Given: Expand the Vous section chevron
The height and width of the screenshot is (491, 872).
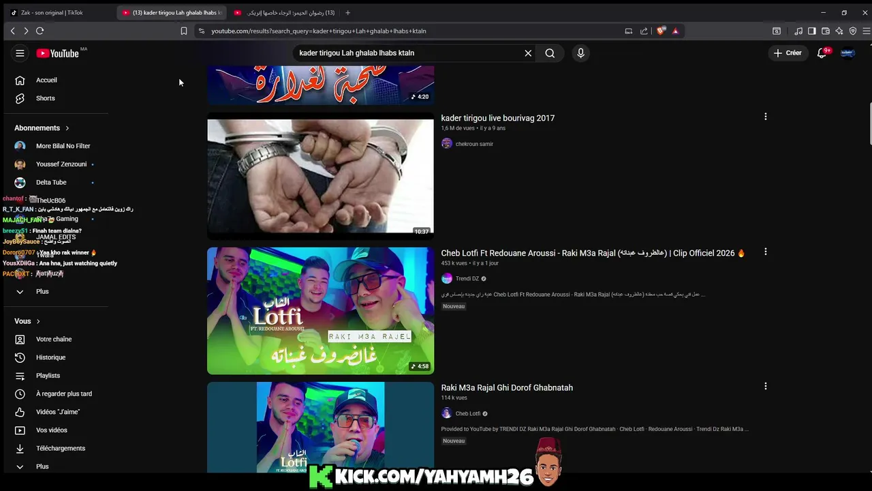Looking at the screenshot, I should (38, 321).
